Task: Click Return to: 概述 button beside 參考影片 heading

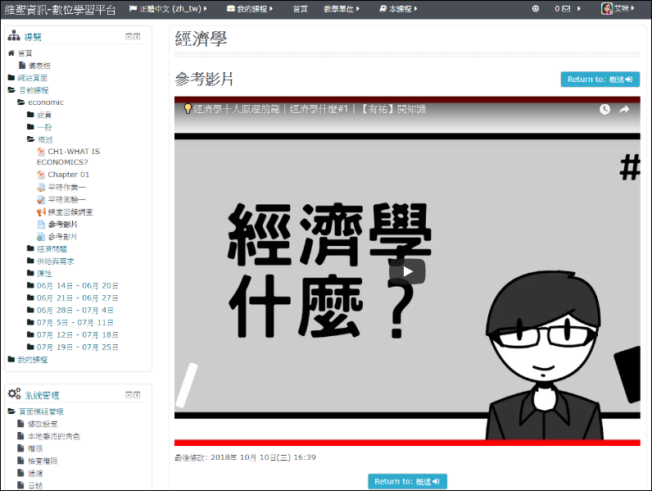Action: click(x=600, y=80)
